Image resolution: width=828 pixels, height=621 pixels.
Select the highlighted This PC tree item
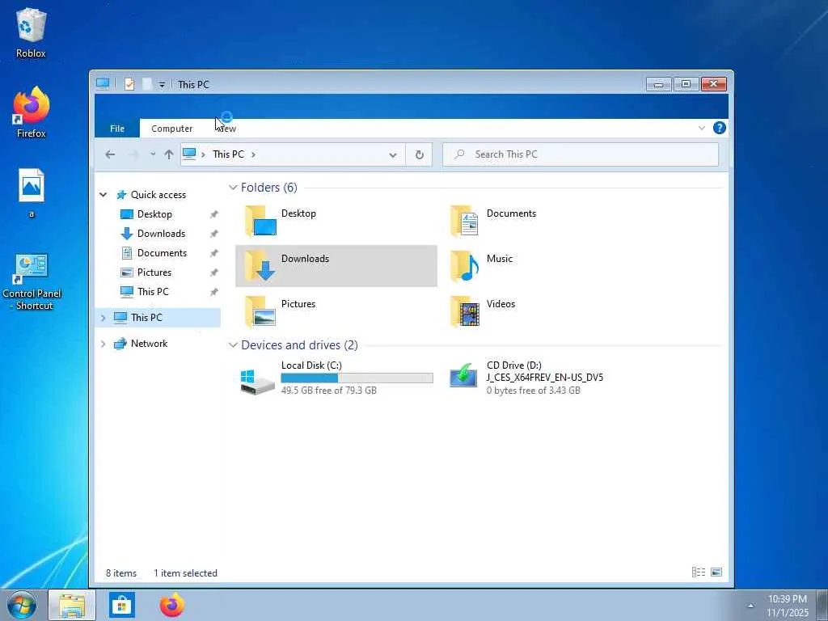point(158,317)
